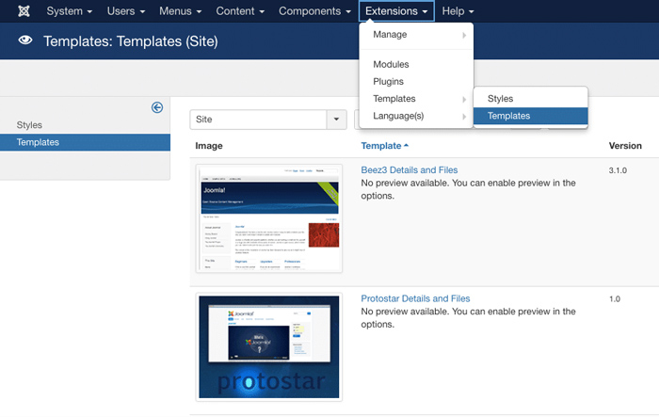Click version value 3.1.0
The height and width of the screenshot is (417, 659).
click(618, 170)
